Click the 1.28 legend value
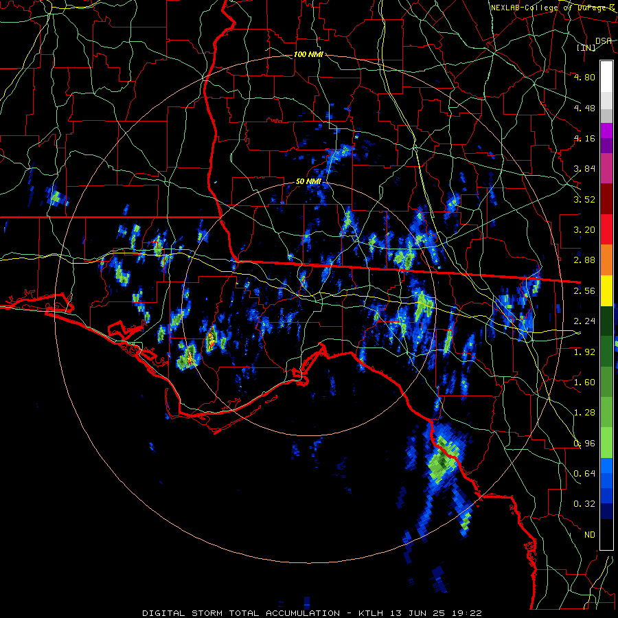The height and width of the screenshot is (618, 618). (584, 413)
